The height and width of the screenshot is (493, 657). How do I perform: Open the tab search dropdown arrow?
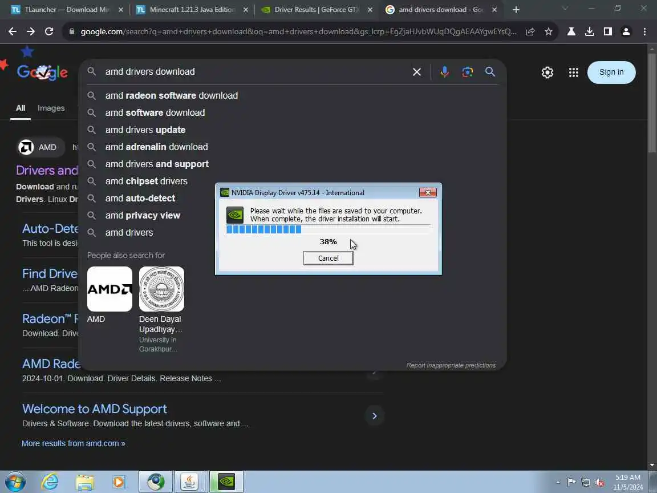pos(565,9)
